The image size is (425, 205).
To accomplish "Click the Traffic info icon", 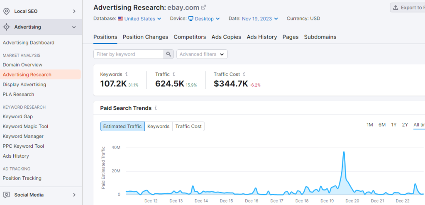I will coord(174,74).
